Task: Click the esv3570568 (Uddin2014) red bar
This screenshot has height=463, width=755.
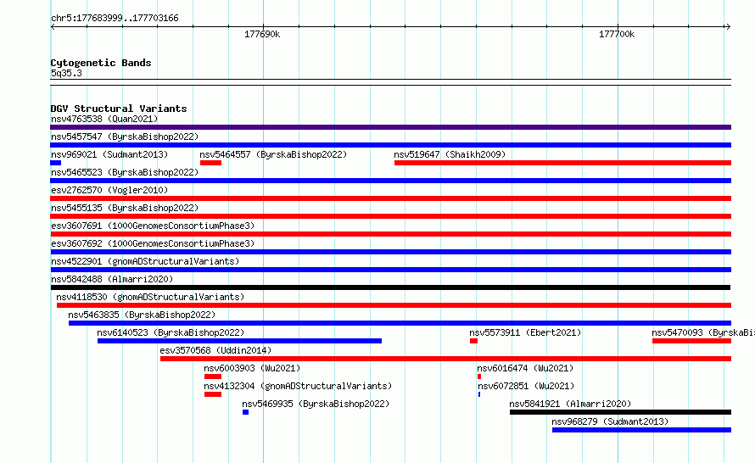Action: point(445,359)
